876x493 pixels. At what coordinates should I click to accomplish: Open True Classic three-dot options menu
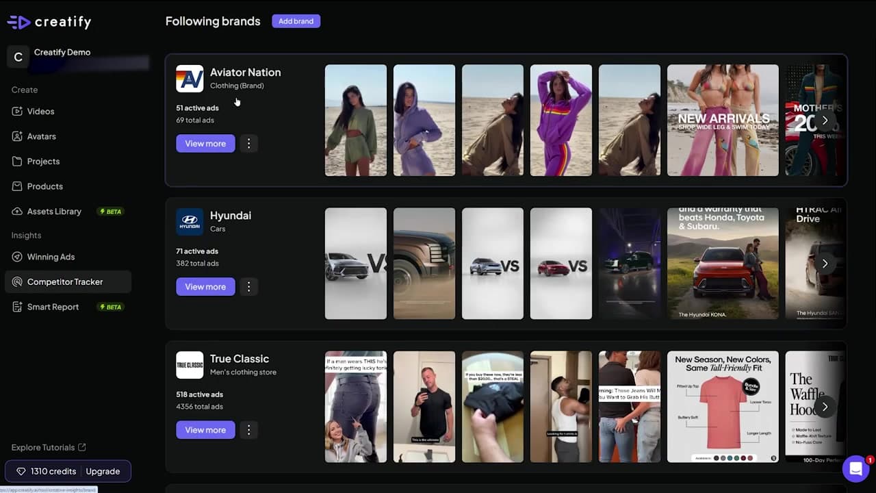[249, 430]
